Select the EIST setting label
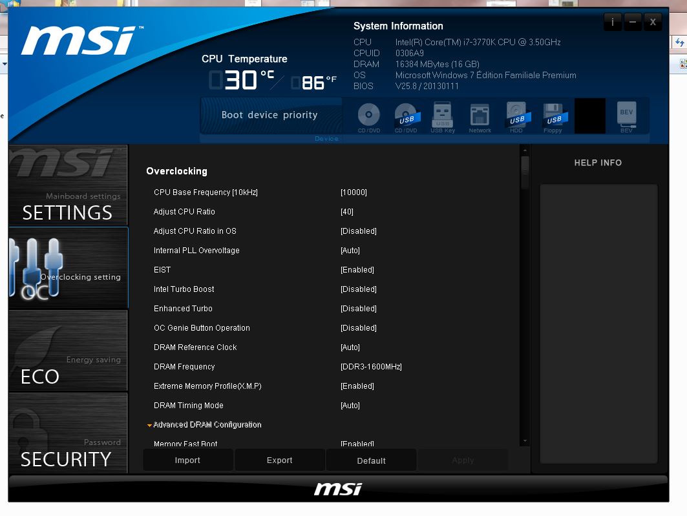 pos(162,269)
